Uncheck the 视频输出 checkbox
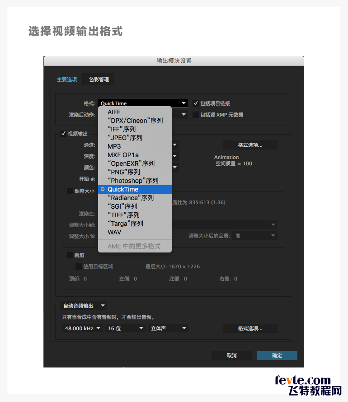 click(63, 133)
